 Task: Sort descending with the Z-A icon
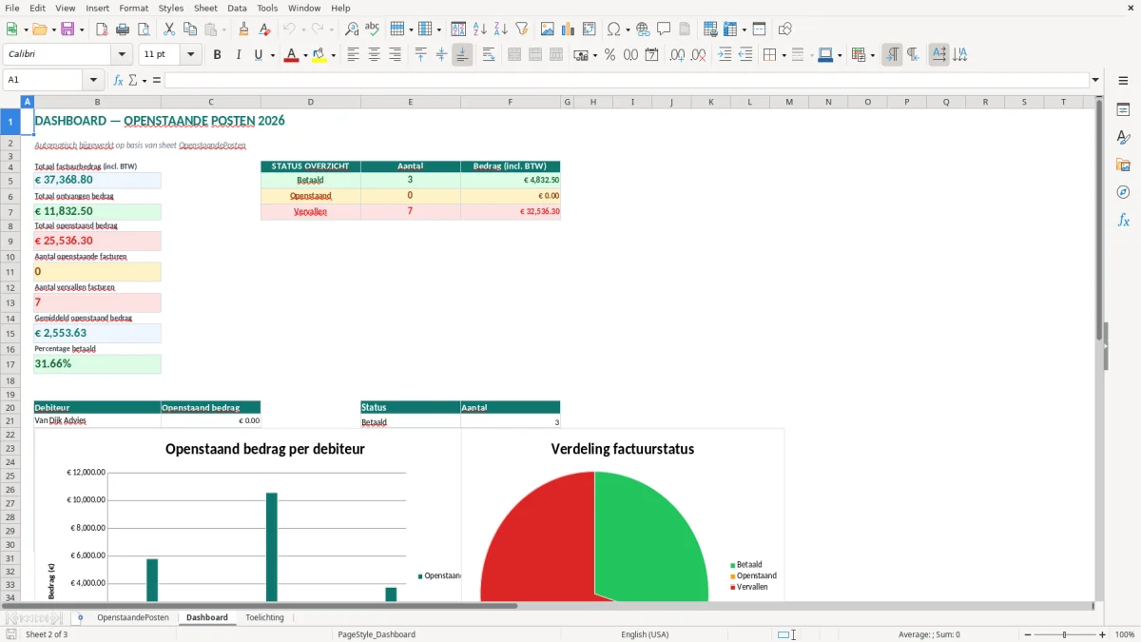tap(500, 29)
